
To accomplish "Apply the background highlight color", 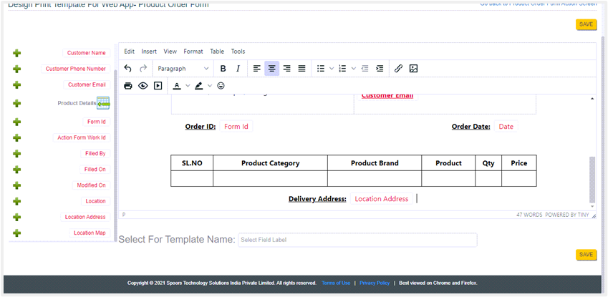I will pos(199,86).
